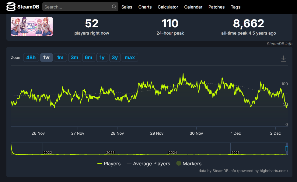Choose the 6m zoom range
The width and height of the screenshot is (297, 182).
[x=89, y=58]
